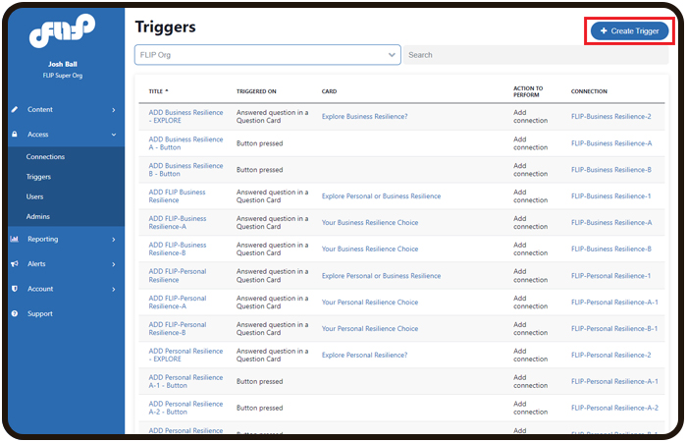Open trigger ADD FLIP-Personal Resilience
Image resolution: width=687 pixels, height=442 pixels.
click(178, 275)
